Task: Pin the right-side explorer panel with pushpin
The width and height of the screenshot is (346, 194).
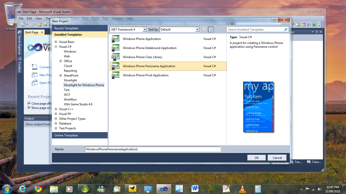Action: 317,32
